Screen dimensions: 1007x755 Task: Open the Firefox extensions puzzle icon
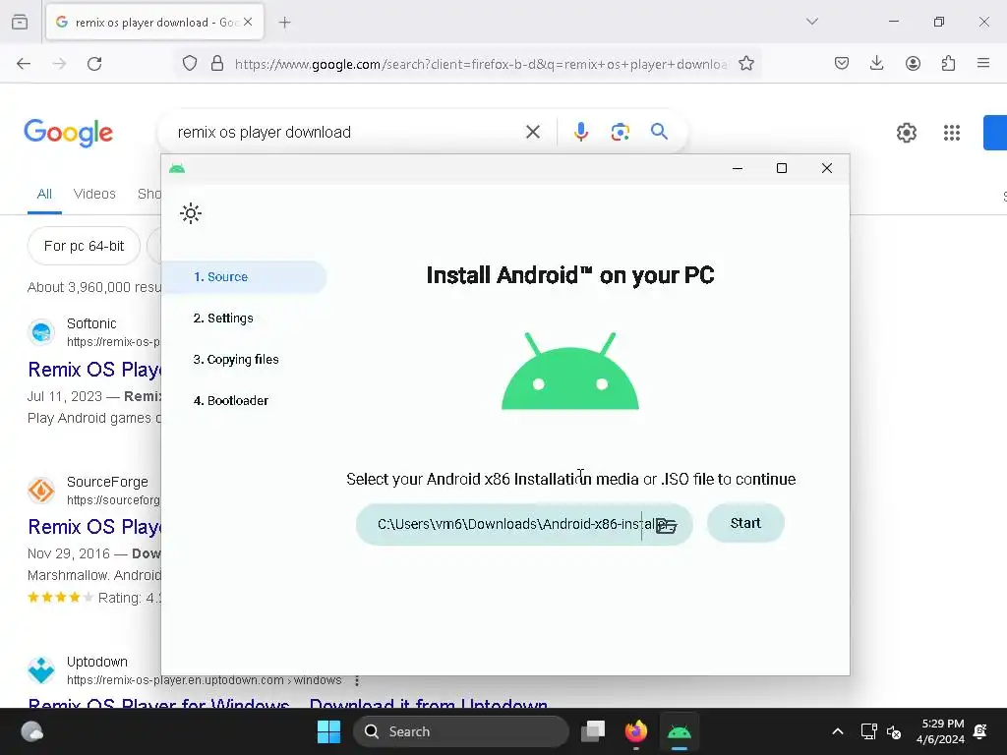click(948, 64)
